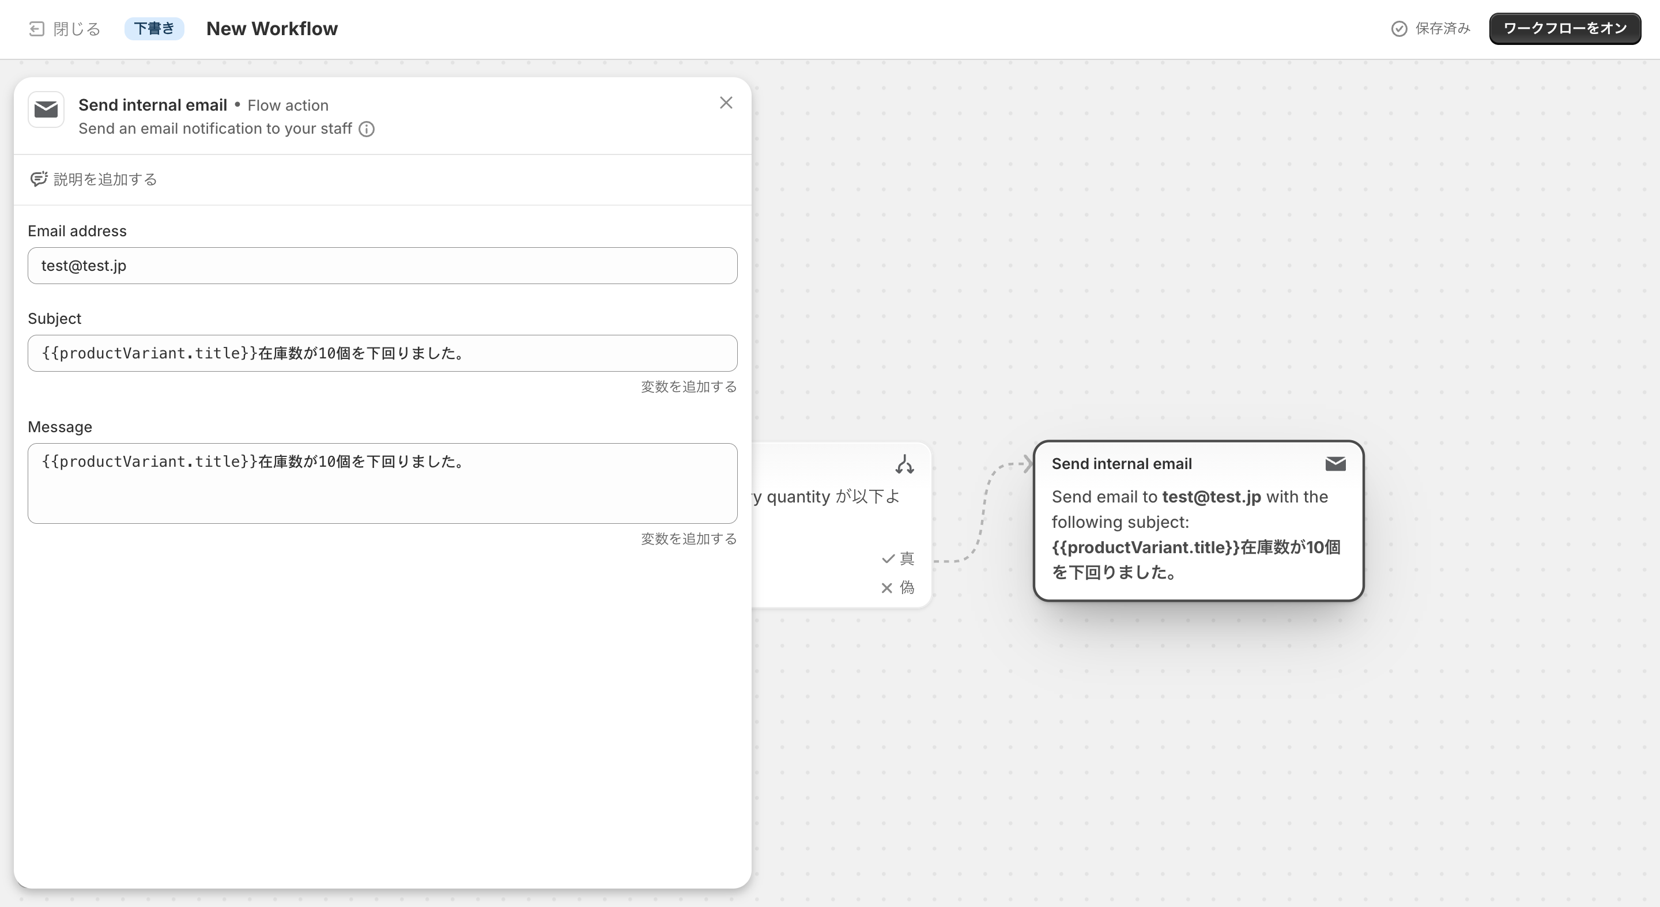Viewport: 1660px width, 907px height.
Task: Click the branch condition icon on the condition node
Action: coord(905,464)
